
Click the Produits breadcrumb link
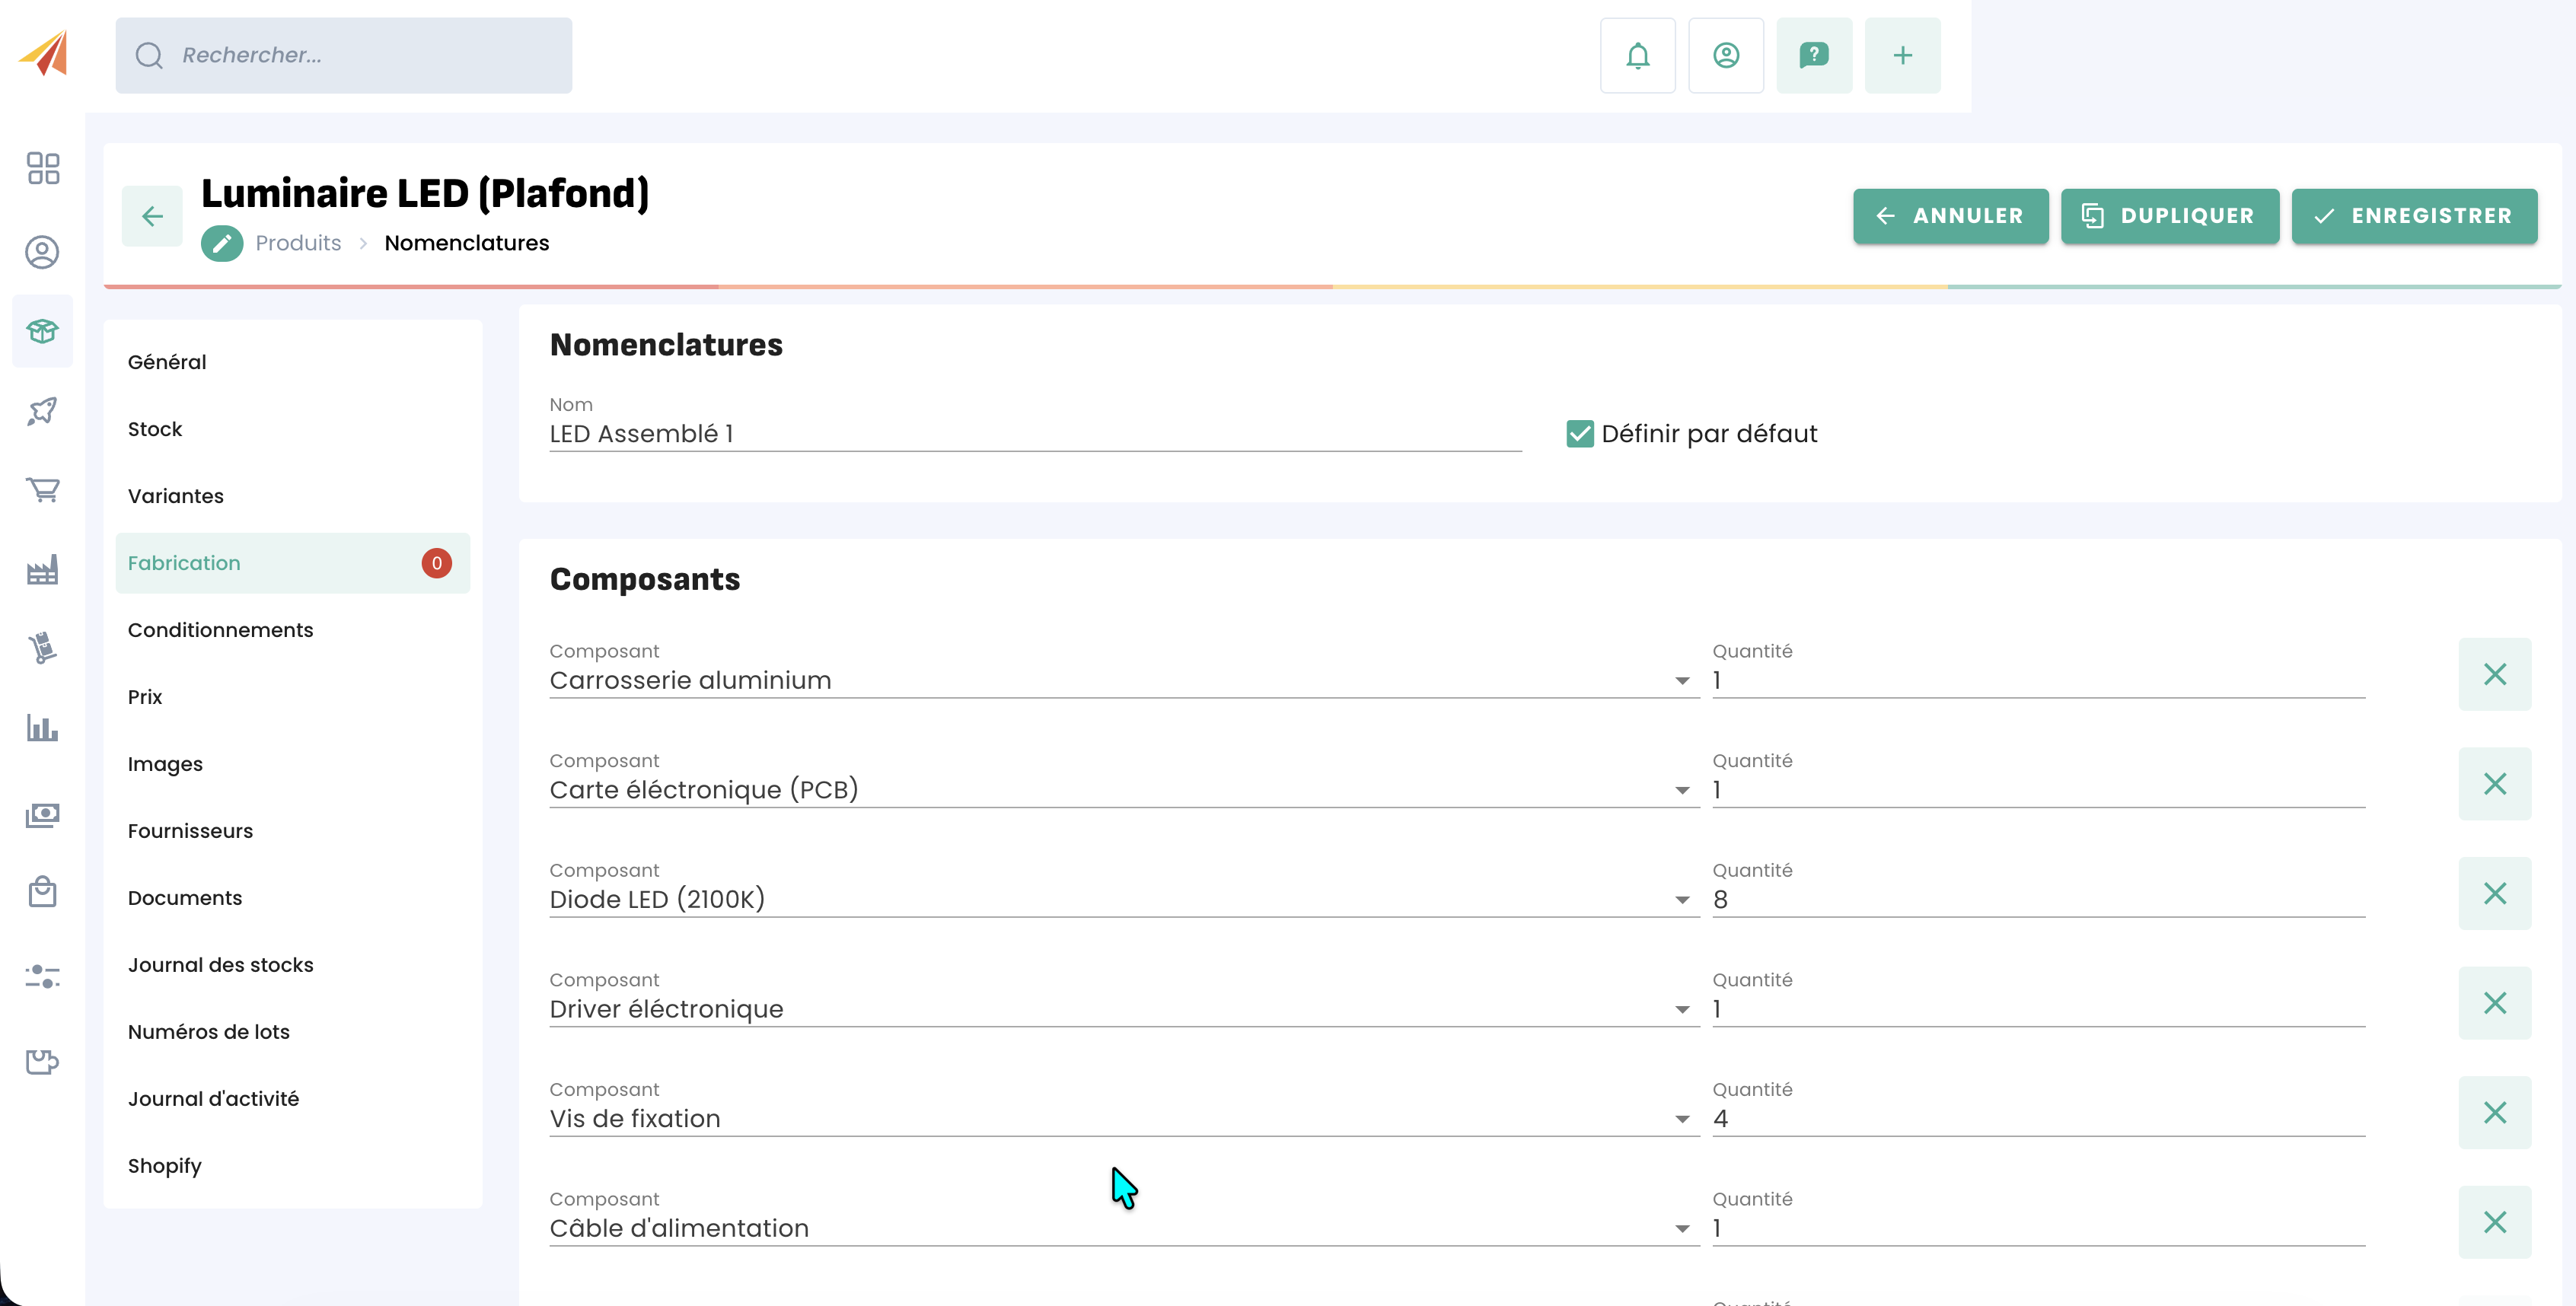(298, 243)
